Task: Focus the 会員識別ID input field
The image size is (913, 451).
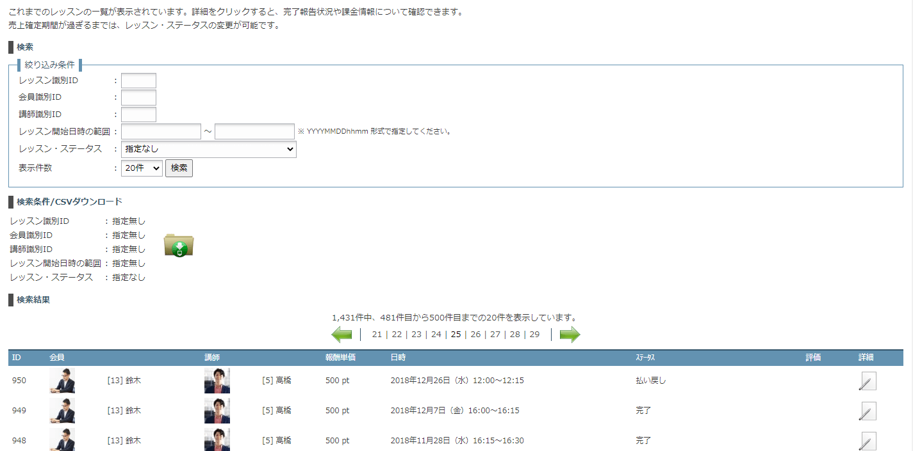Action: point(138,97)
